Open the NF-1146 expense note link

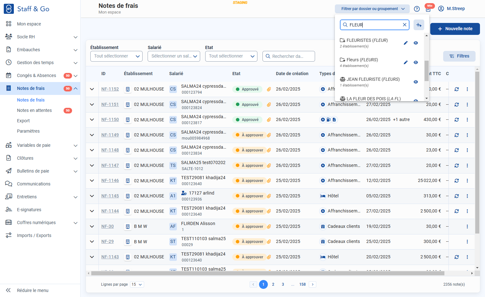point(110,181)
